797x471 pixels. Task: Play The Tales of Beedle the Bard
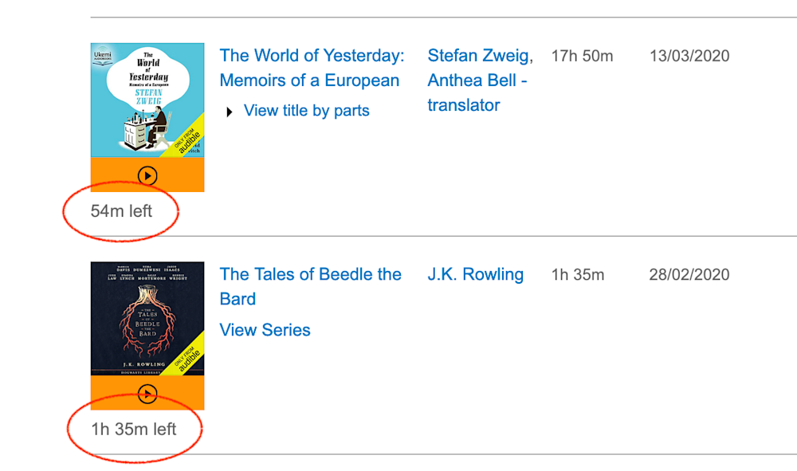coord(147,393)
